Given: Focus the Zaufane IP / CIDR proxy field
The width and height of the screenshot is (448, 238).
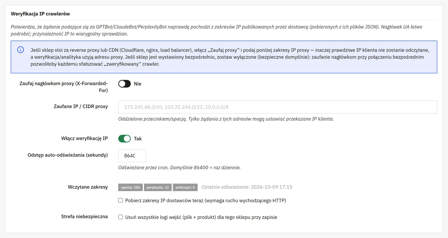Looking at the screenshot, I should 277,107.
